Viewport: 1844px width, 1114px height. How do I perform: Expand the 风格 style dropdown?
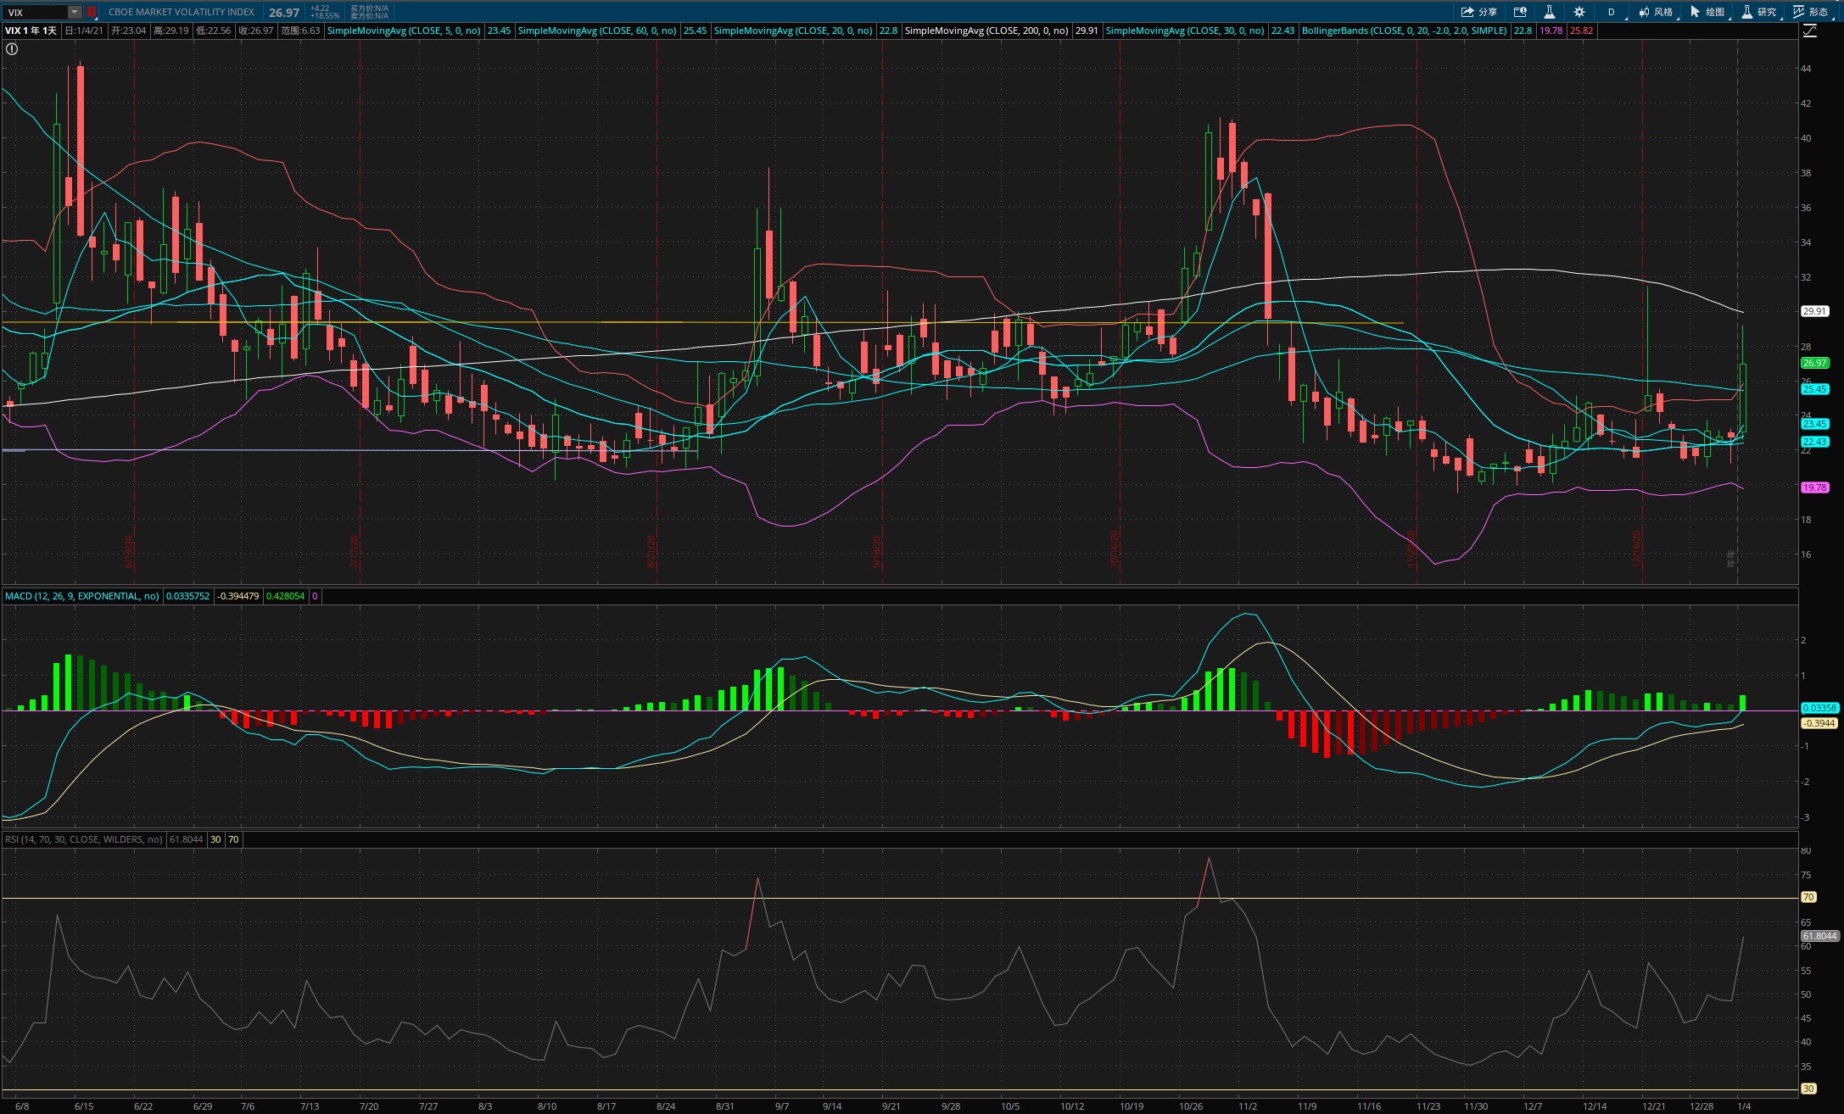click(1656, 12)
